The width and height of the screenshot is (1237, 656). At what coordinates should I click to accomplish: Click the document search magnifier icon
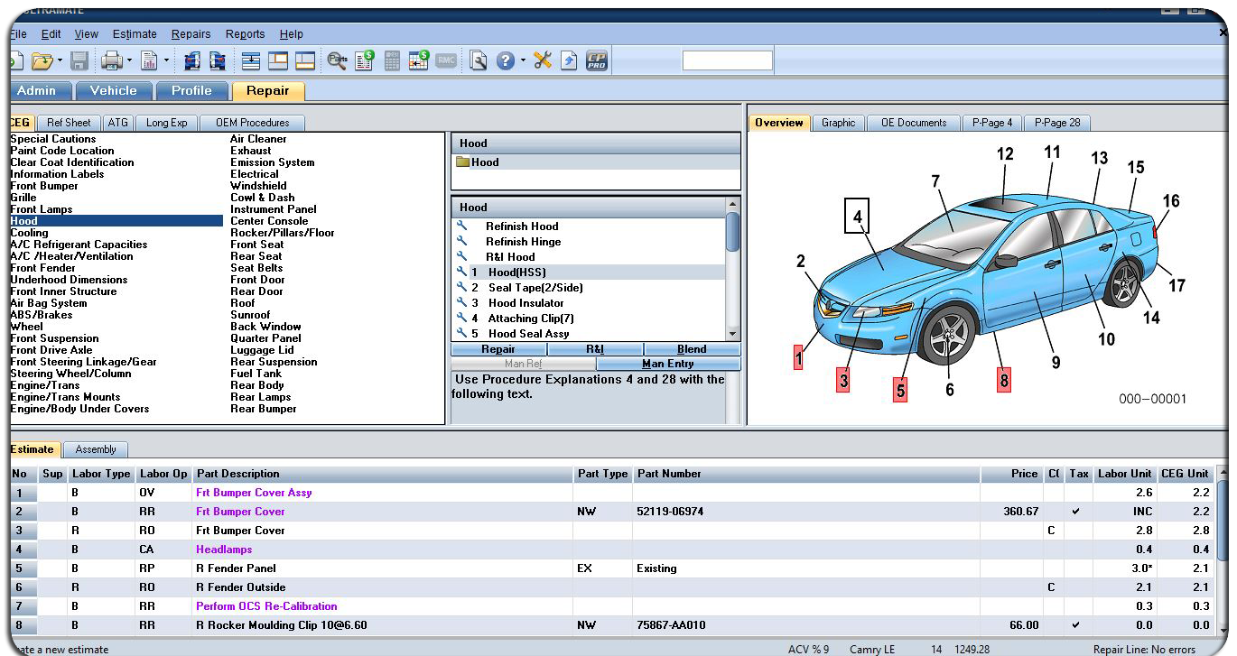click(479, 60)
